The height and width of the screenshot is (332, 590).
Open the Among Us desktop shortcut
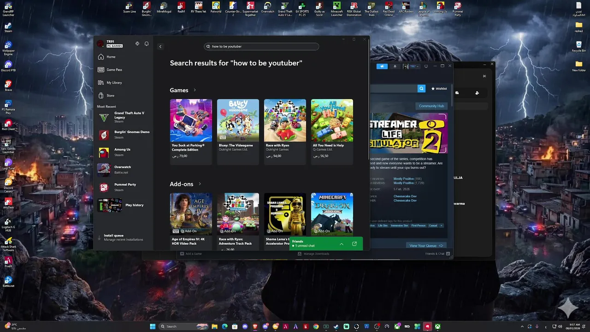click(441, 7)
